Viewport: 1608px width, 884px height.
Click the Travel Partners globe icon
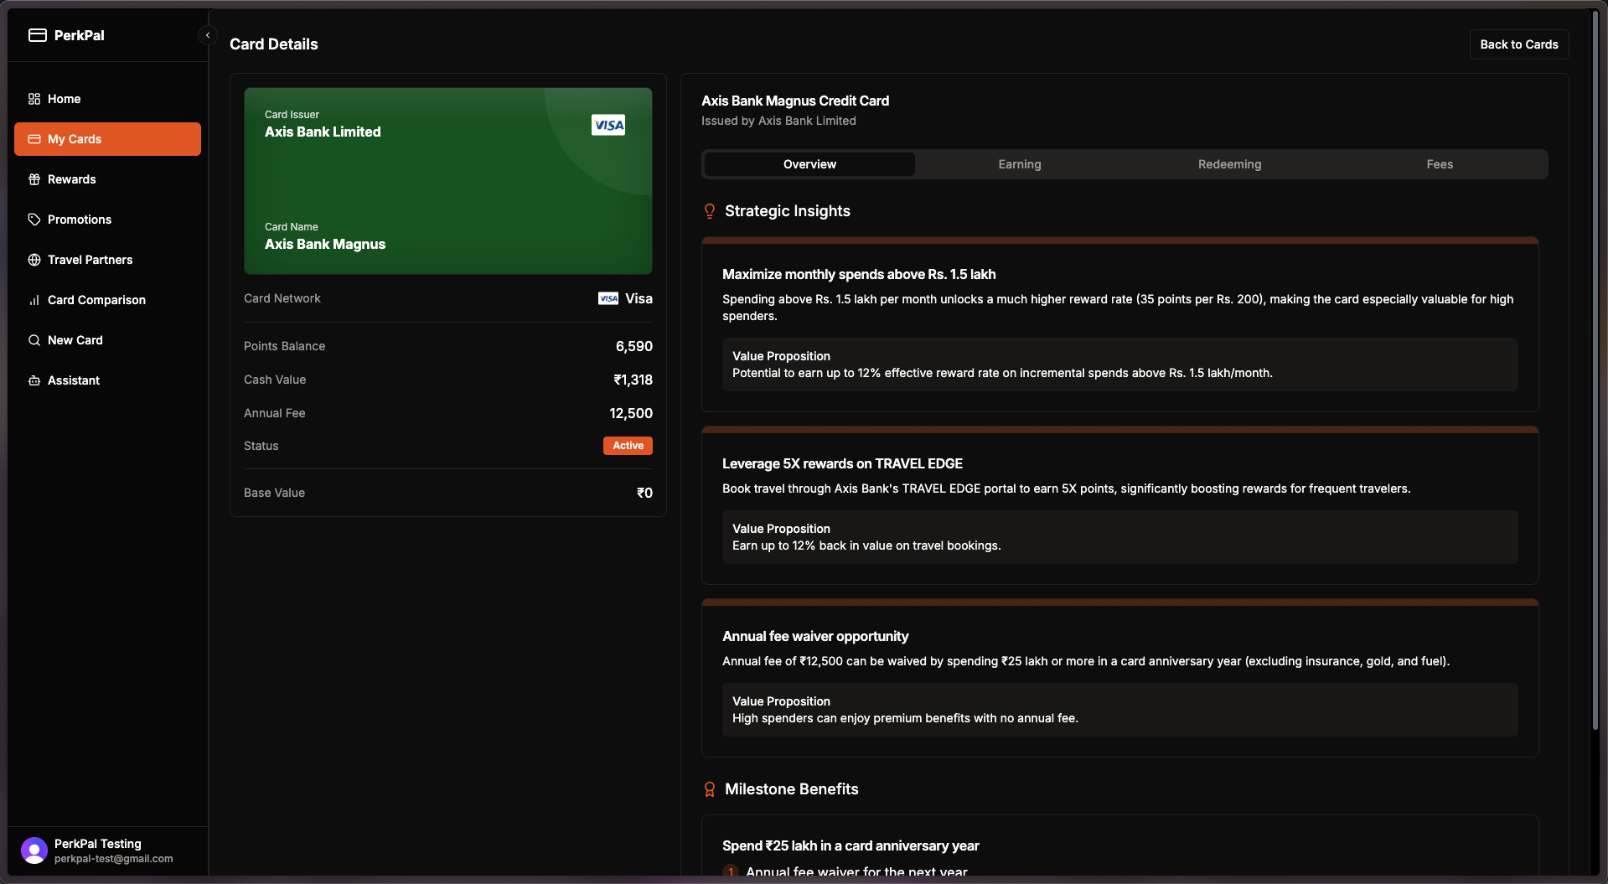[x=34, y=260]
